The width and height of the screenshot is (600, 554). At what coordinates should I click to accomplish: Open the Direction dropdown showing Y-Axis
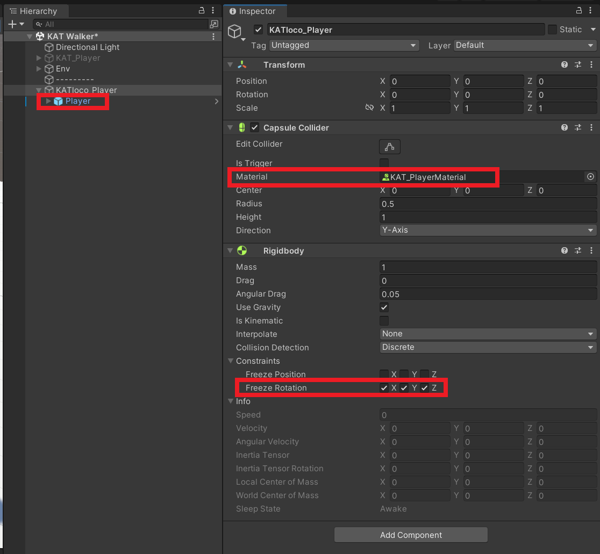(x=488, y=230)
